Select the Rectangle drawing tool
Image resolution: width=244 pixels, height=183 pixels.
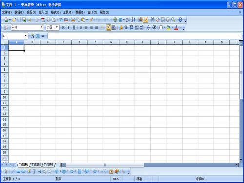[19, 171]
